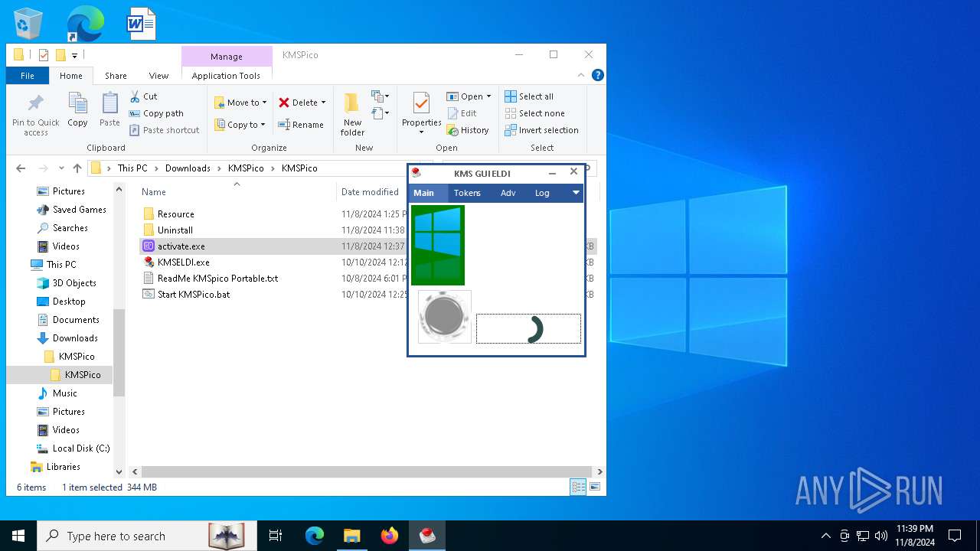Click the navigation pane vertical scrollbar
980x551 pixels.
tap(119, 352)
